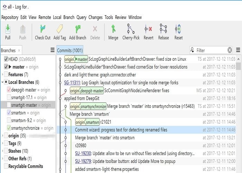Click the Add Branch icon

(x=78, y=29)
